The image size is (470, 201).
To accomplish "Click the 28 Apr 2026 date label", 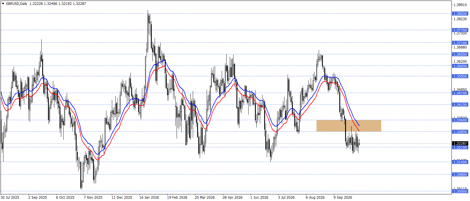I will 233,198.
